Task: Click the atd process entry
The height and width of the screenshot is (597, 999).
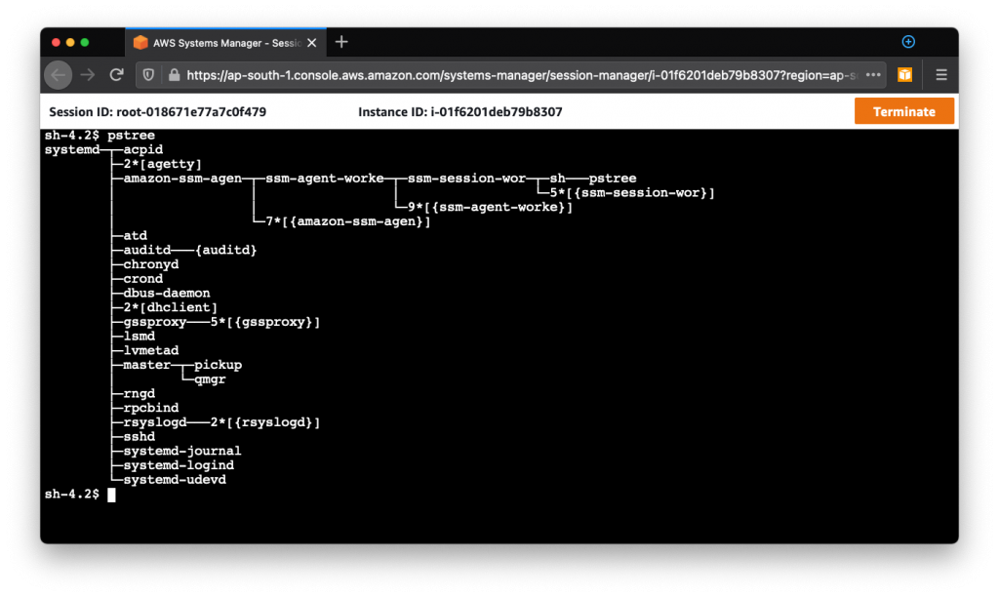Action: click(x=135, y=236)
